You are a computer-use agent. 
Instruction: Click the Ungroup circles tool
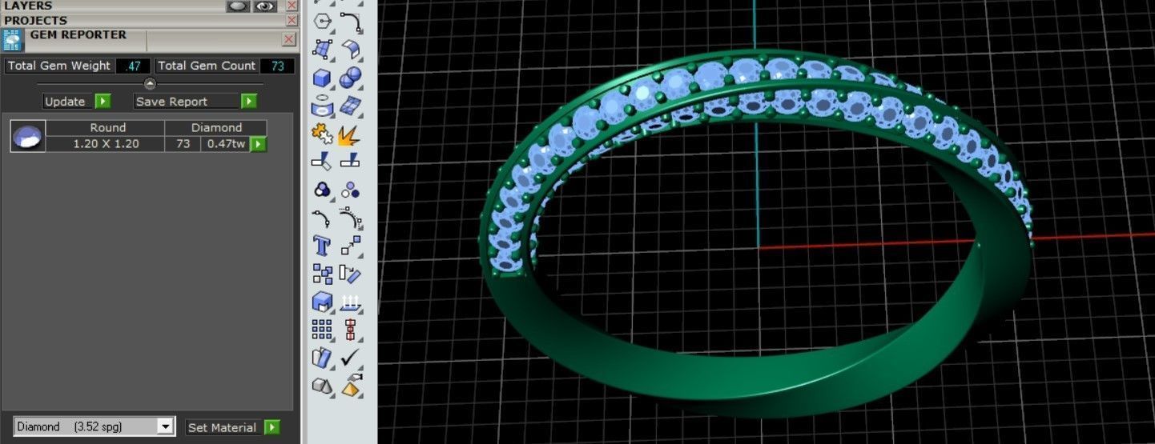(350, 190)
